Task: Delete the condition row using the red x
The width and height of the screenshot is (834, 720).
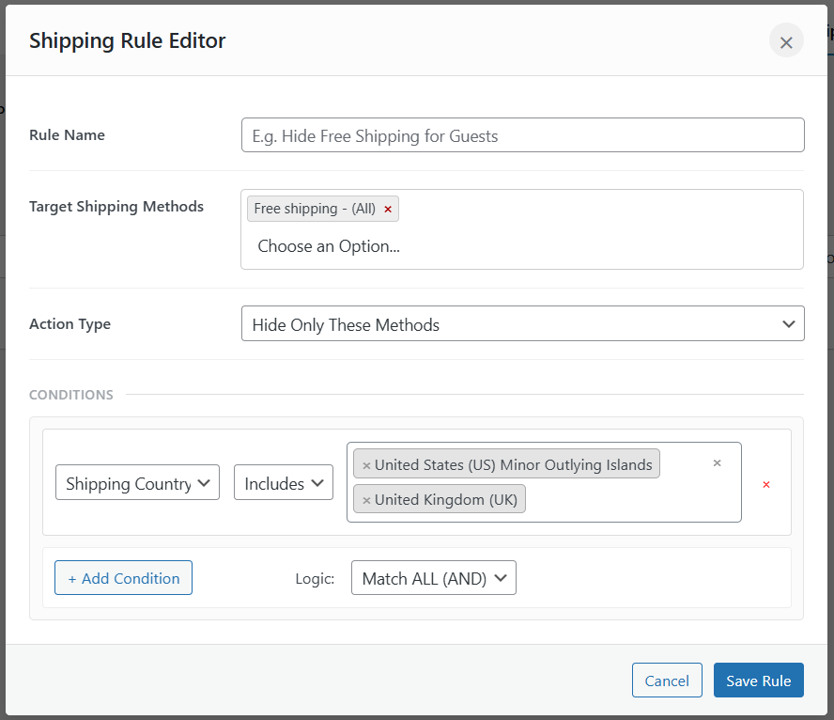Action: click(x=765, y=484)
